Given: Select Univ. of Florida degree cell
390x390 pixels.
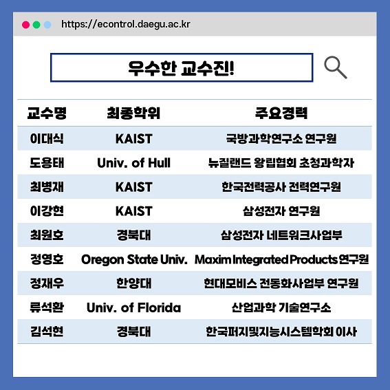Looking at the screenshot, I should 134,307.
